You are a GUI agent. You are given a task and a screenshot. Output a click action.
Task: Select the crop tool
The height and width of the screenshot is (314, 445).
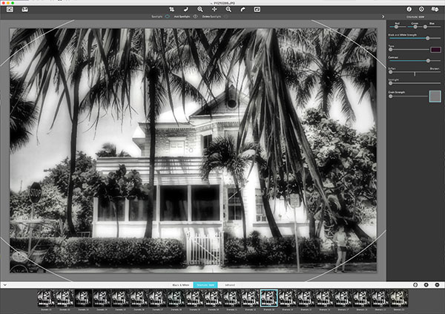[172, 10]
